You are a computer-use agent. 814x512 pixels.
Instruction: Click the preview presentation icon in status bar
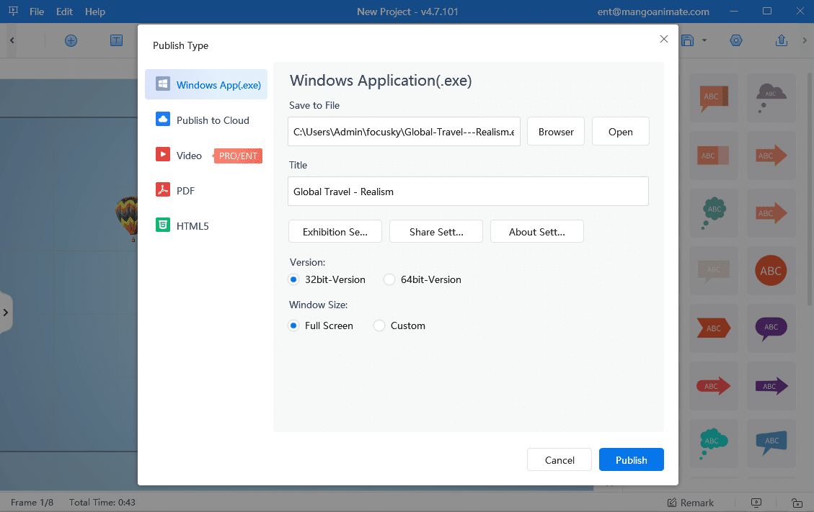[x=756, y=503]
